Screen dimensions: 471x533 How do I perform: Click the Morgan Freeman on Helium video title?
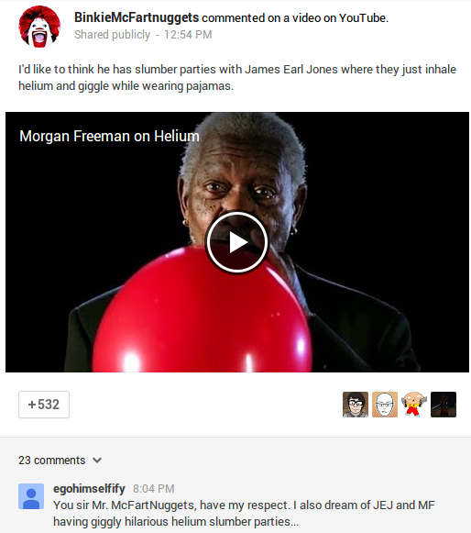coord(109,137)
